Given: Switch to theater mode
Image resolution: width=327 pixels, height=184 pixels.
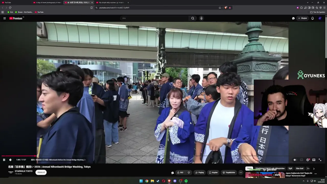Looking at the screenshot, I should click(314, 160).
